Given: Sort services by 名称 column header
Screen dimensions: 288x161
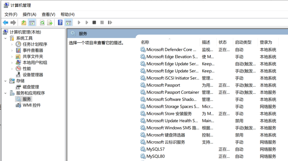Looking at the screenshot, I should (x=170, y=42).
